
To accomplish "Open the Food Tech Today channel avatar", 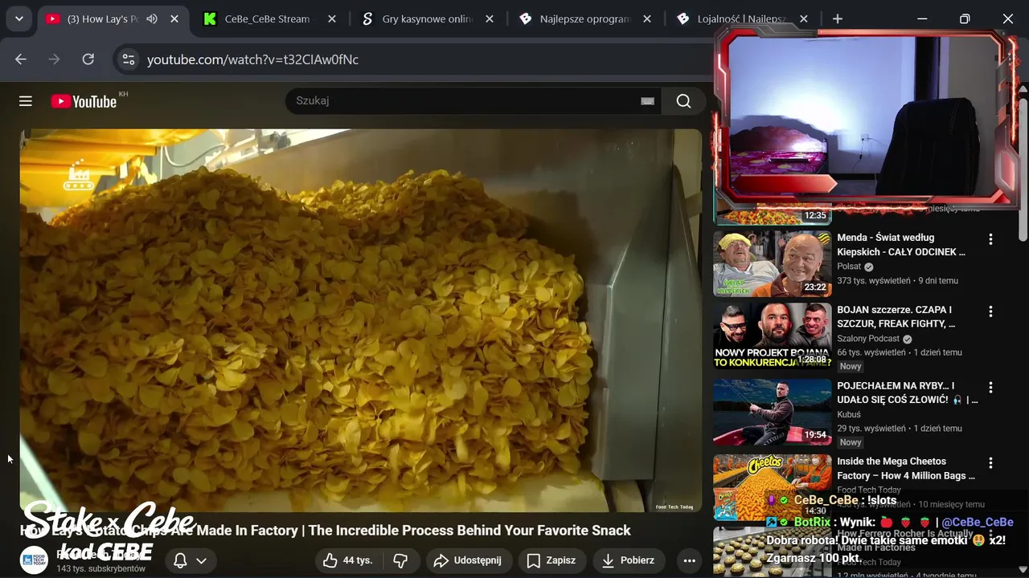I will pyautogui.click(x=34, y=560).
